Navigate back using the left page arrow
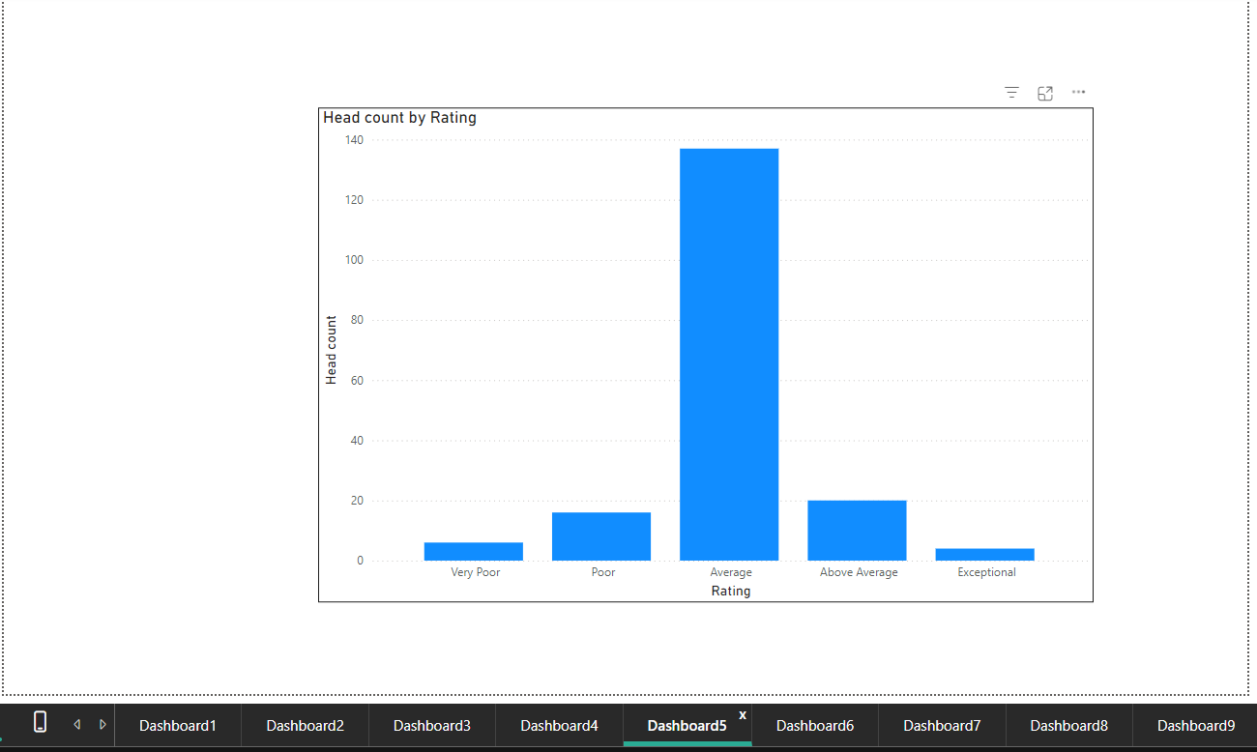 (76, 723)
